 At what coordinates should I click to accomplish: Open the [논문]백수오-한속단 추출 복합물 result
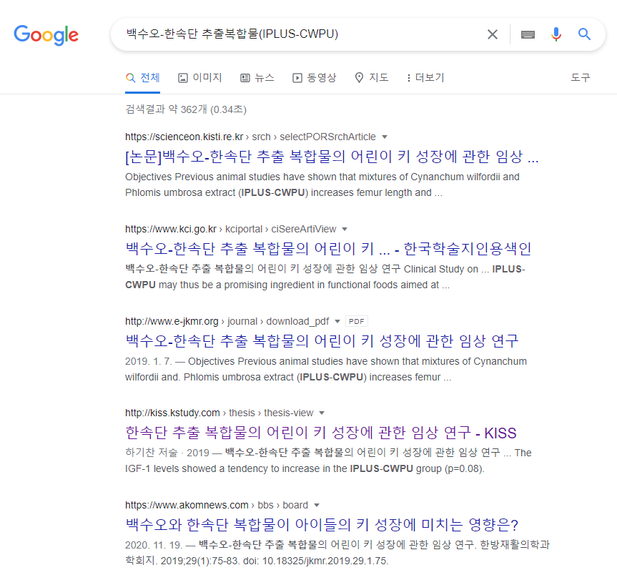(x=332, y=157)
